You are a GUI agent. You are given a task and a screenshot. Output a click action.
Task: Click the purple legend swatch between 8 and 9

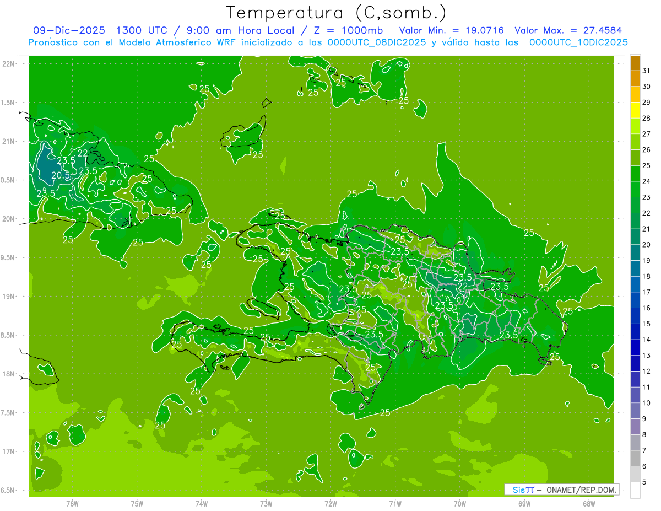tap(635, 427)
